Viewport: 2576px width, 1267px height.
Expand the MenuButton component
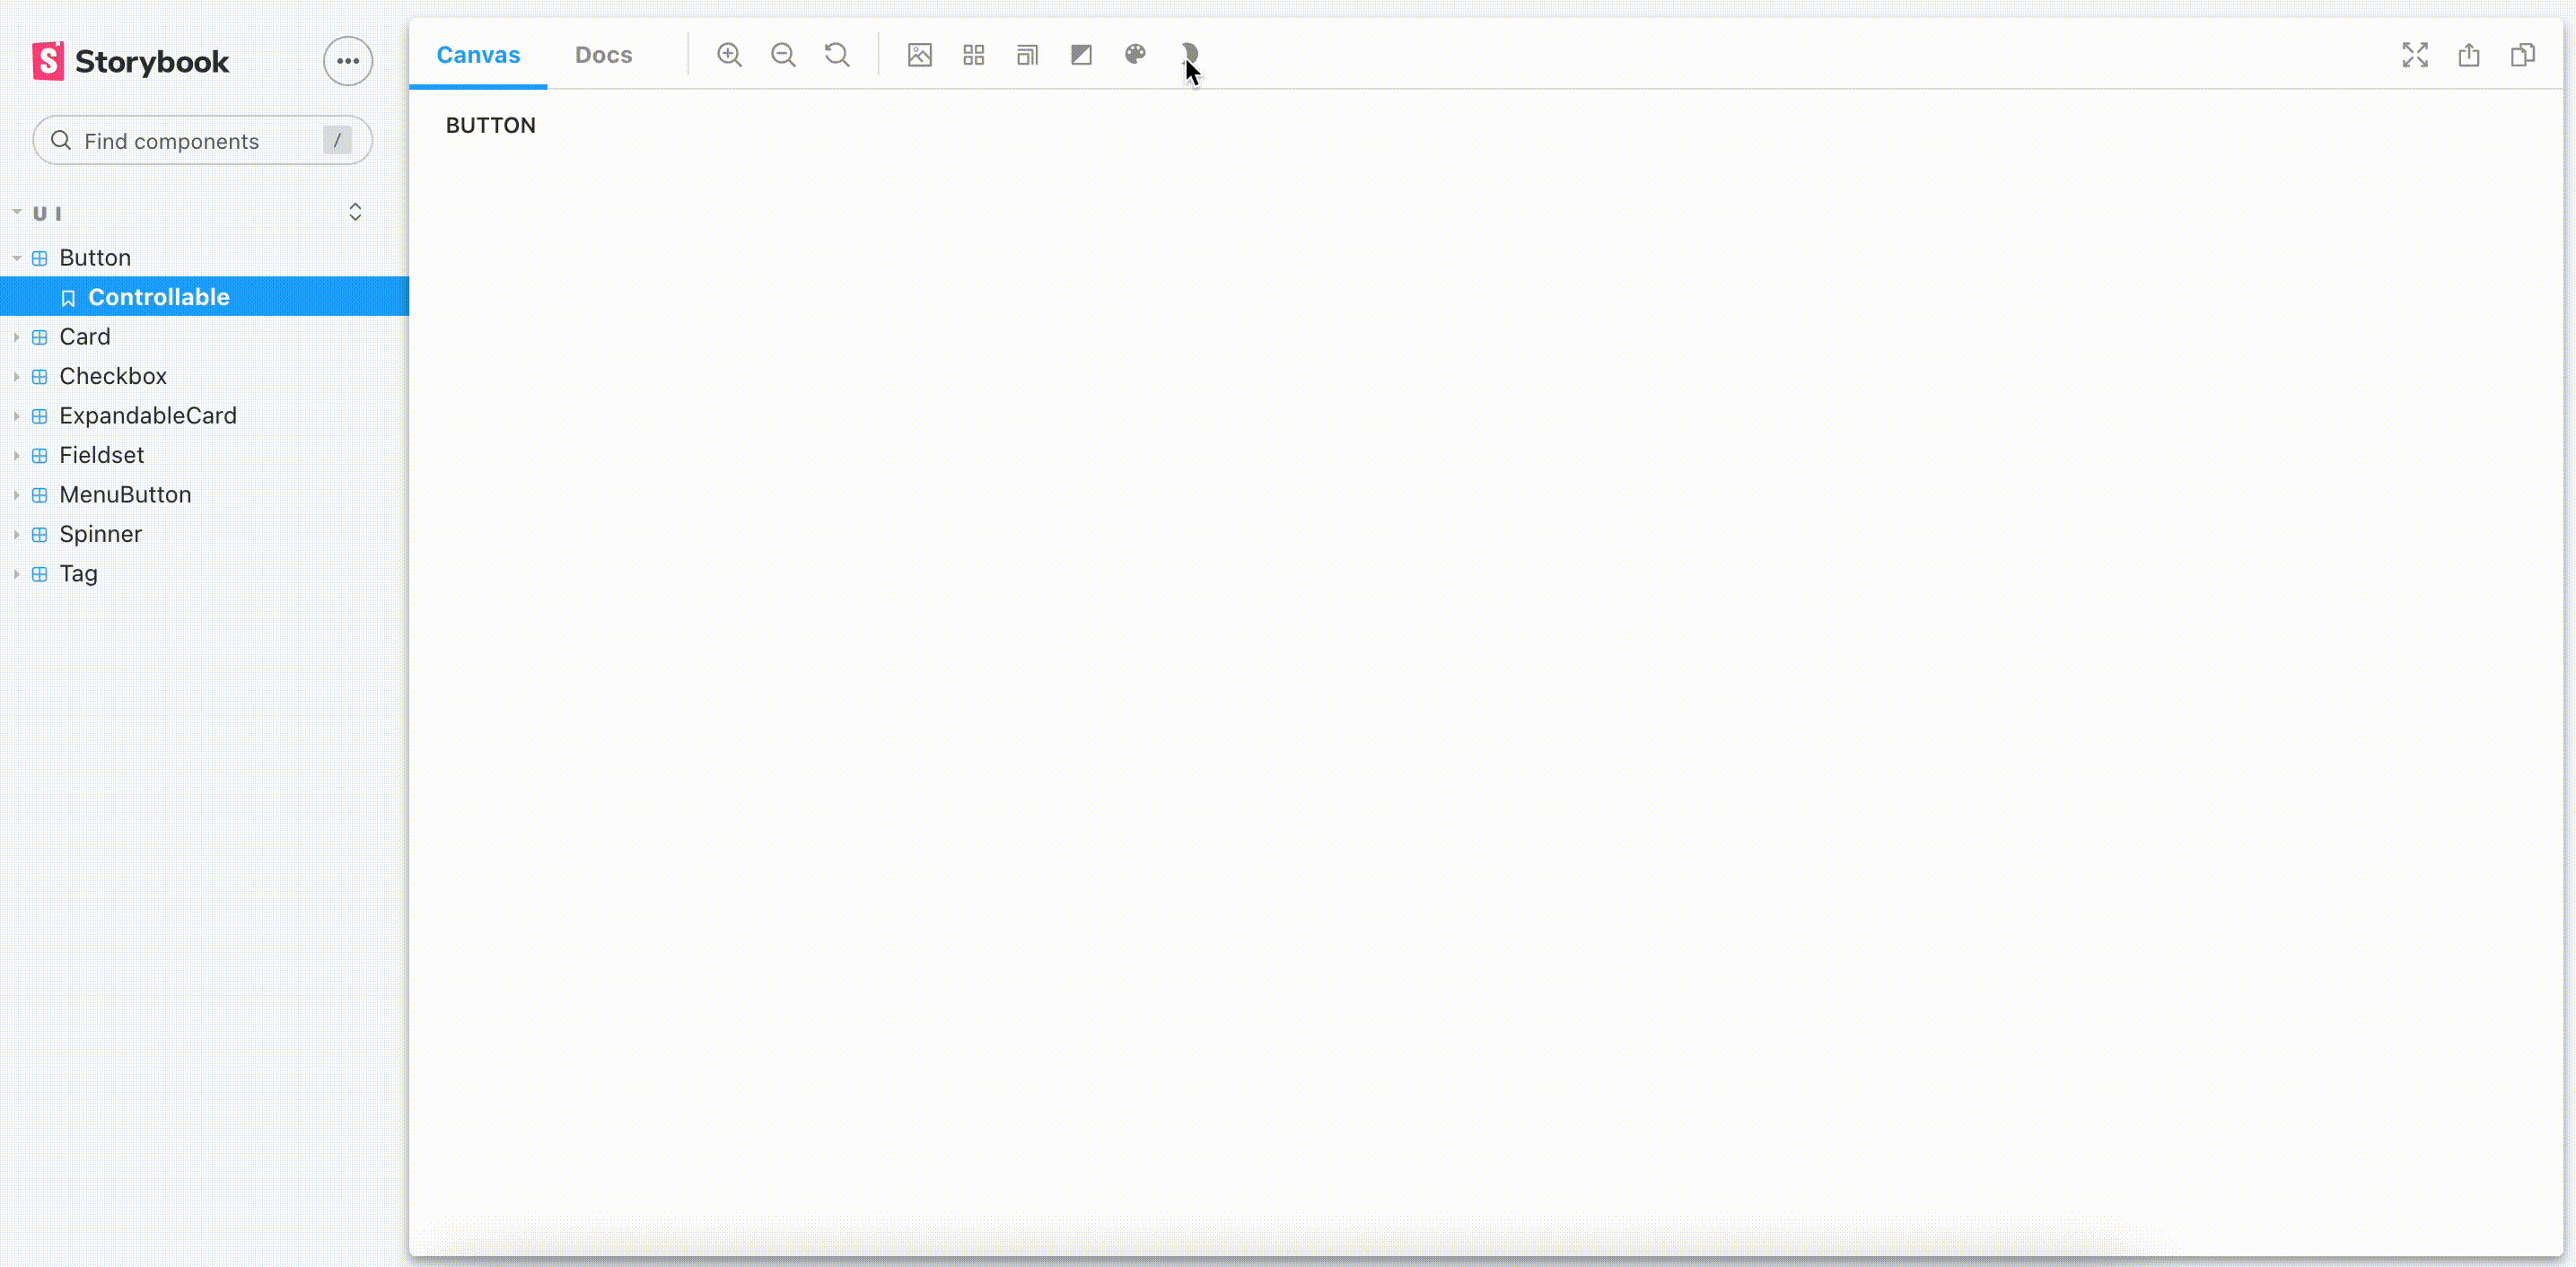[x=124, y=495]
